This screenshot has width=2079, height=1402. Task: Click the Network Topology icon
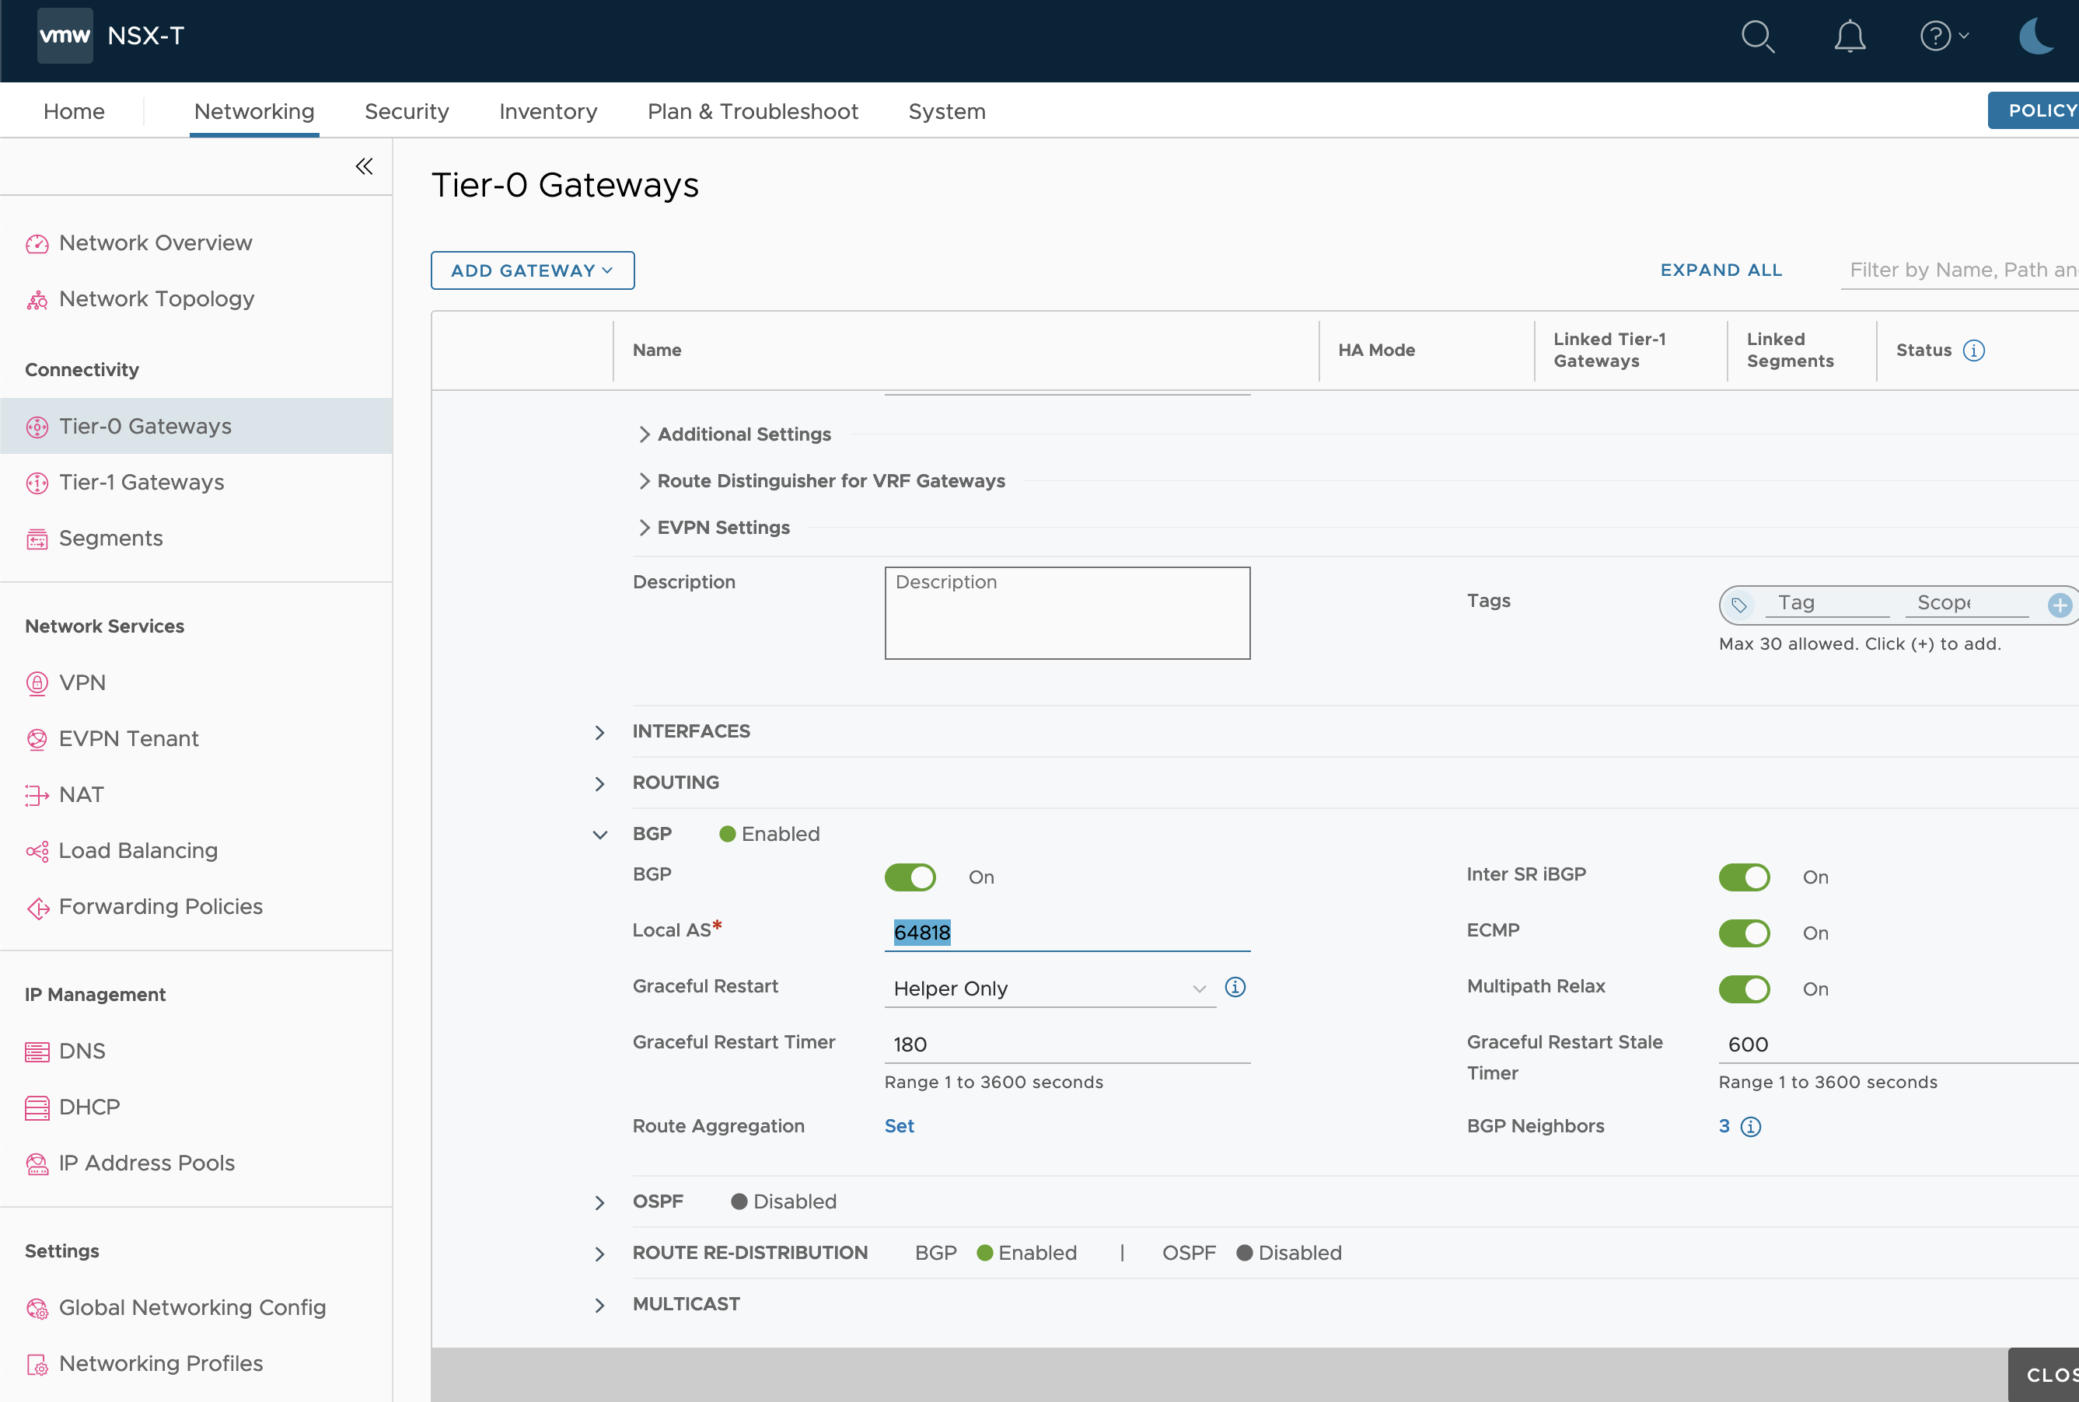pos(37,301)
